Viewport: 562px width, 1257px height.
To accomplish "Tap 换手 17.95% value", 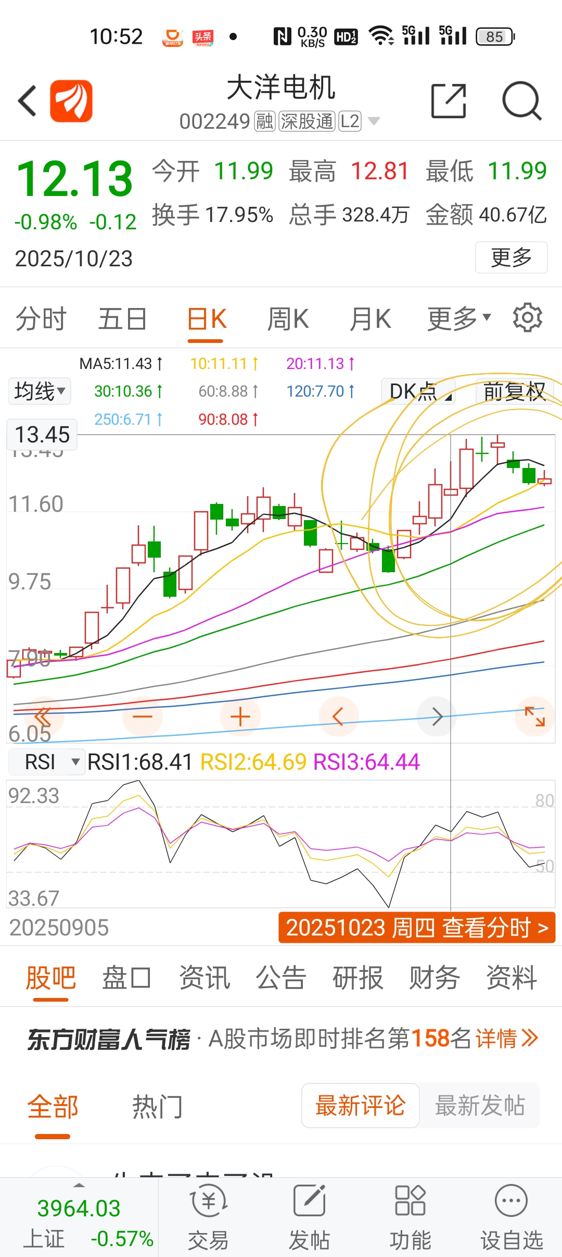I will click(212, 215).
